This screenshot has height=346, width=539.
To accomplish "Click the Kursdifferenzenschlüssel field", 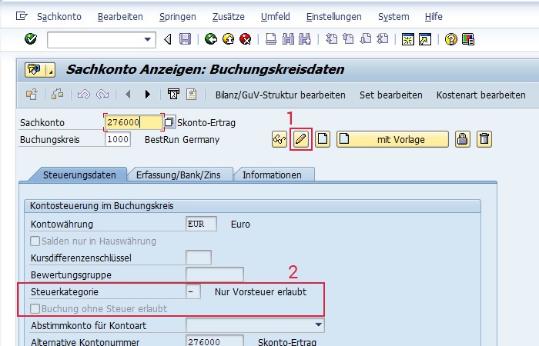I will [x=199, y=258].
